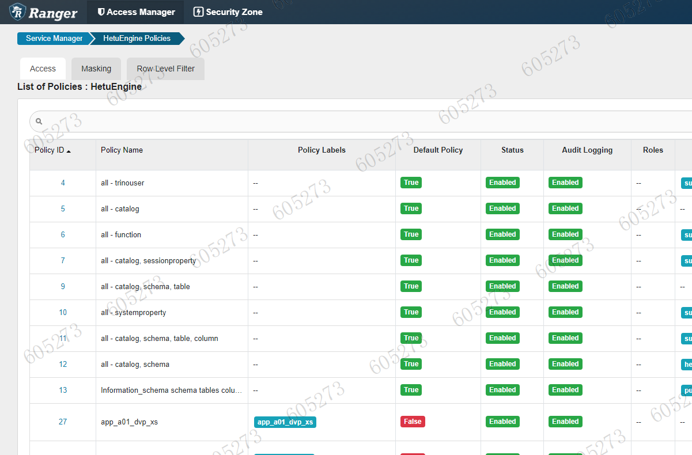Select the 'all - systemproperty' policy name

point(134,313)
